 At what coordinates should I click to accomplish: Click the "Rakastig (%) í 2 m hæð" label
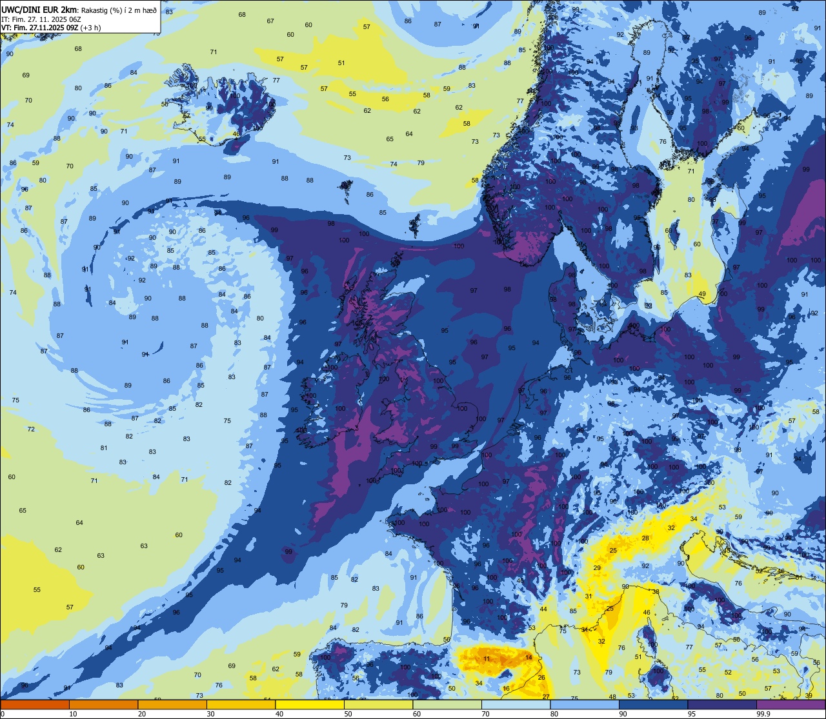pos(118,10)
